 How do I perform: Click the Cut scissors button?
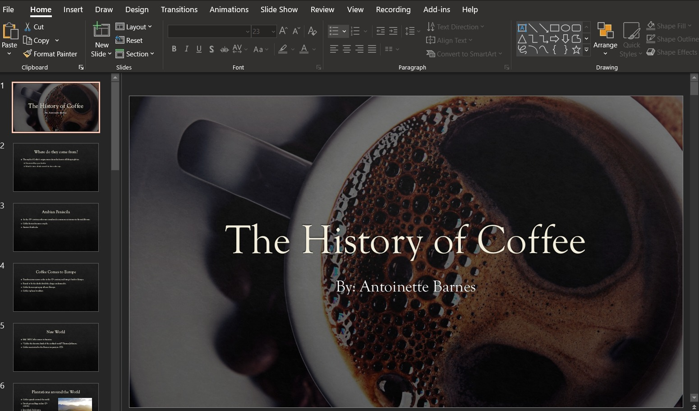[x=34, y=27]
